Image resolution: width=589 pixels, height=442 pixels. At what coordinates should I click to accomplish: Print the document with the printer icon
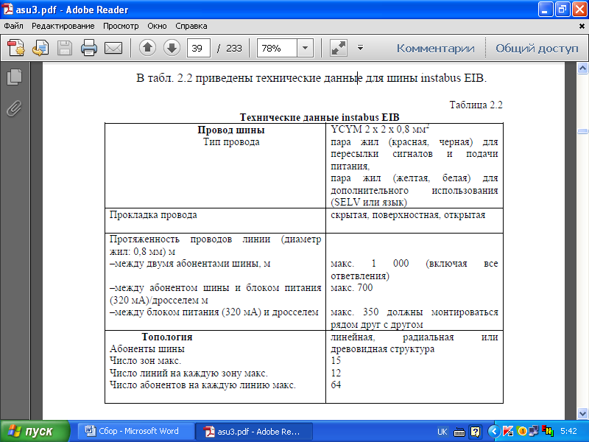(89, 48)
